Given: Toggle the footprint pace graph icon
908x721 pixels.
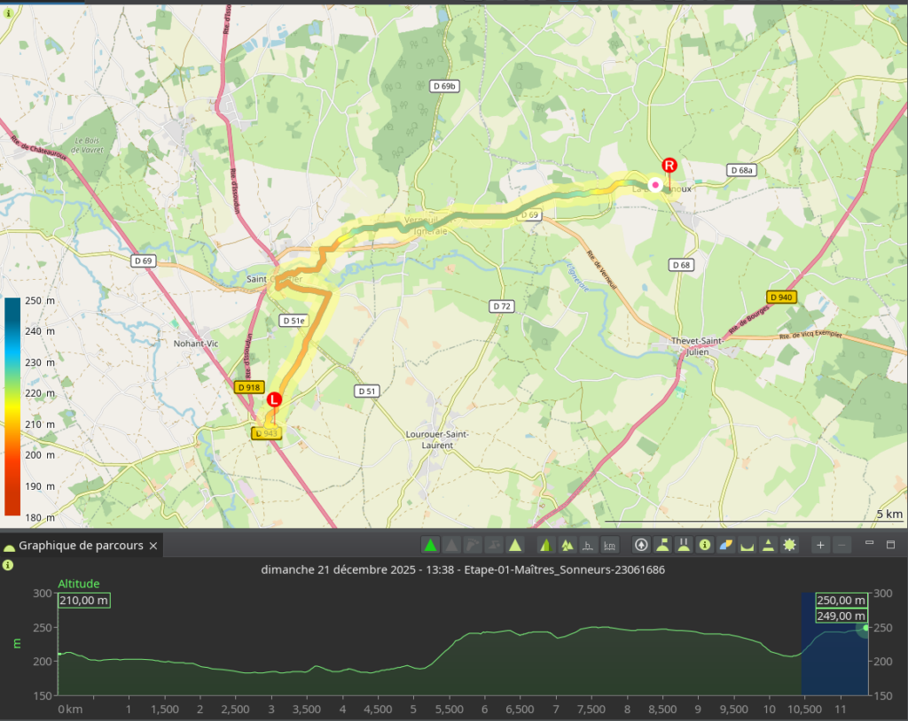Looking at the screenshot, I should [x=473, y=545].
